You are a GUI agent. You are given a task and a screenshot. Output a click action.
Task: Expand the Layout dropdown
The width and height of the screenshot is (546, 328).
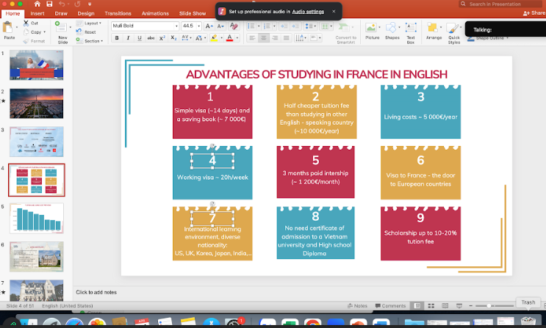coord(92,23)
